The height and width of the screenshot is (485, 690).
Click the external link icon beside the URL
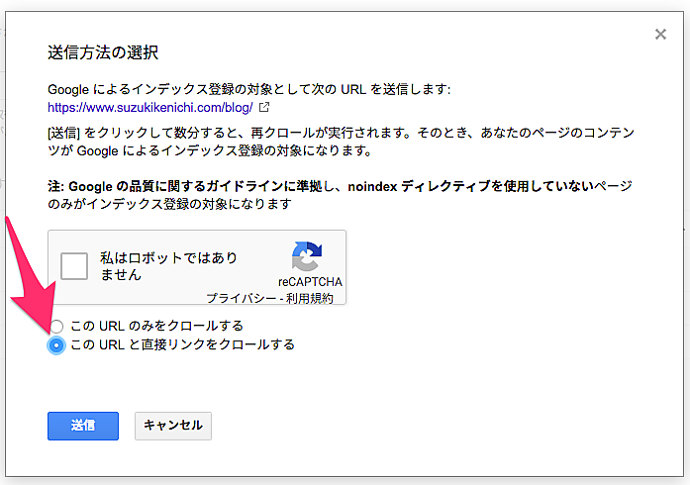[x=264, y=107]
